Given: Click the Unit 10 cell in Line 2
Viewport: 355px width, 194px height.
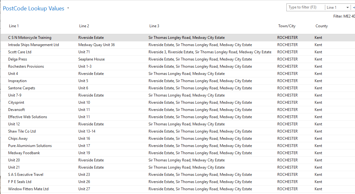Looking at the screenshot, I should click(x=84, y=102).
